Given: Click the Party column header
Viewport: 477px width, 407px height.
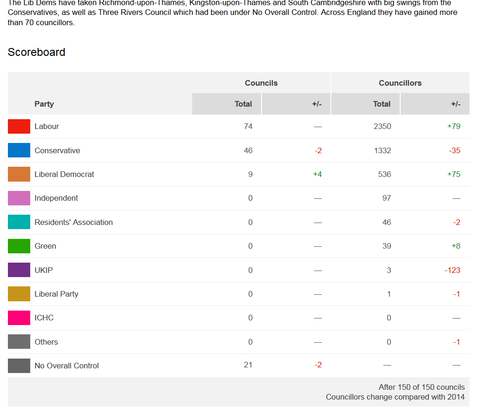Looking at the screenshot, I should (44, 104).
